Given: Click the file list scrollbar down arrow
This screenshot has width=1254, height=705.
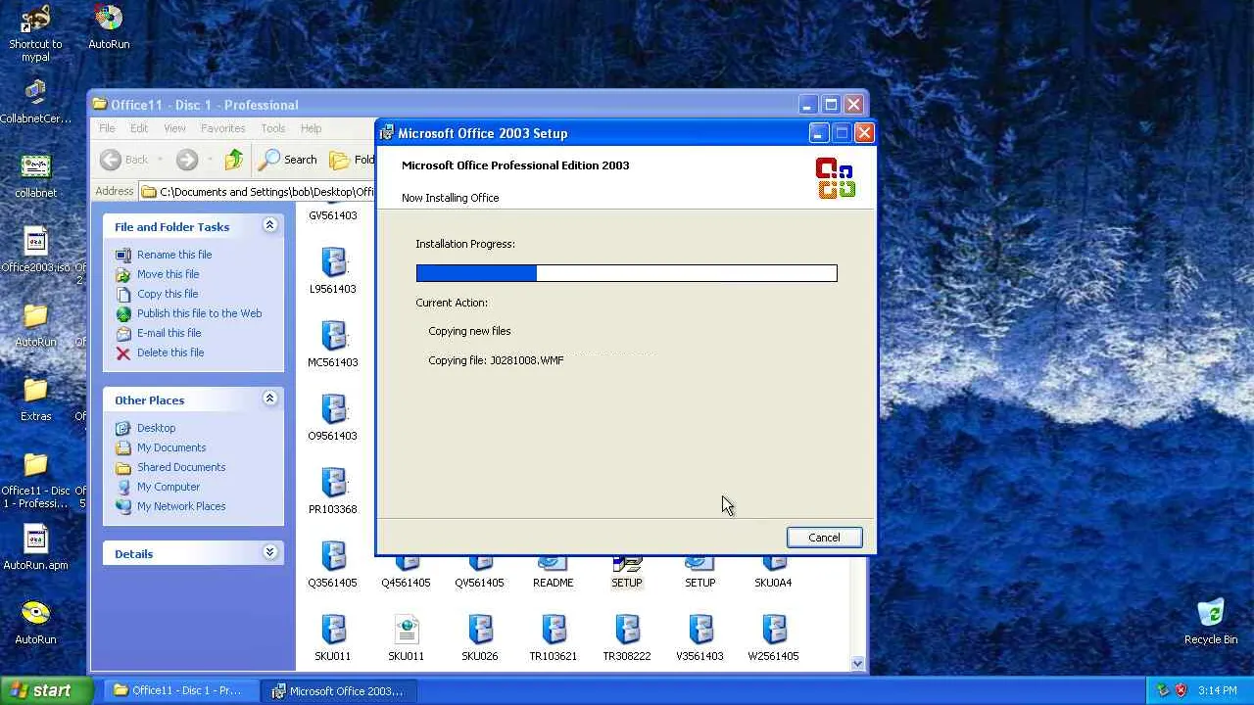Looking at the screenshot, I should coord(857,663).
